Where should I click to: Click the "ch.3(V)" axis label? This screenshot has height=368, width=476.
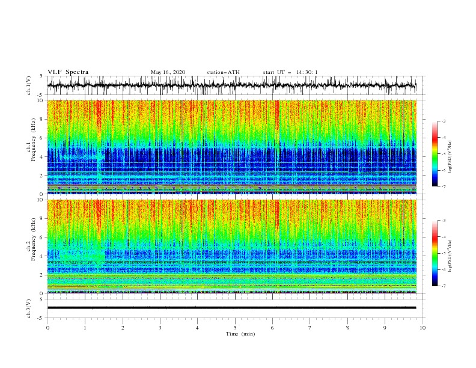click(29, 308)
